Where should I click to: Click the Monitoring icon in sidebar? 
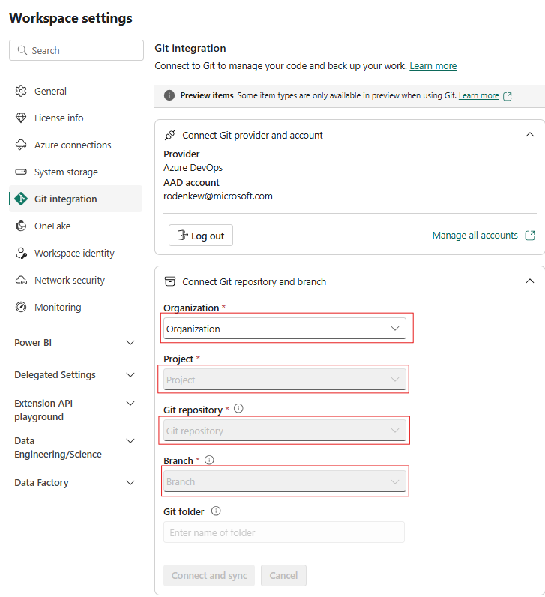click(x=21, y=307)
